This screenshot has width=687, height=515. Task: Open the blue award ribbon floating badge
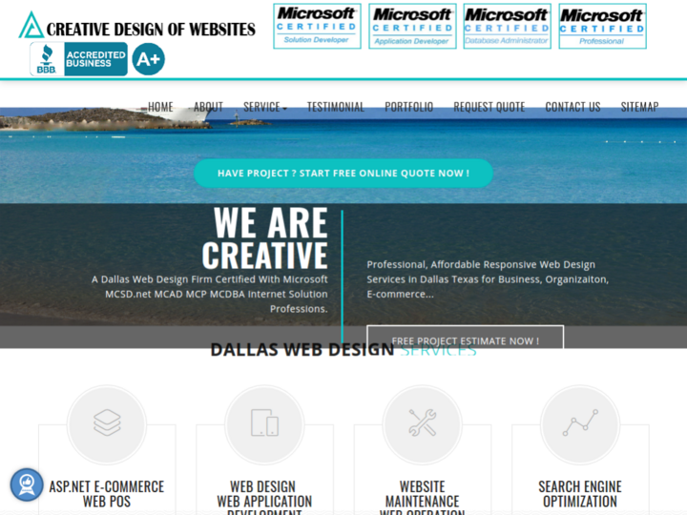coord(27,484)
